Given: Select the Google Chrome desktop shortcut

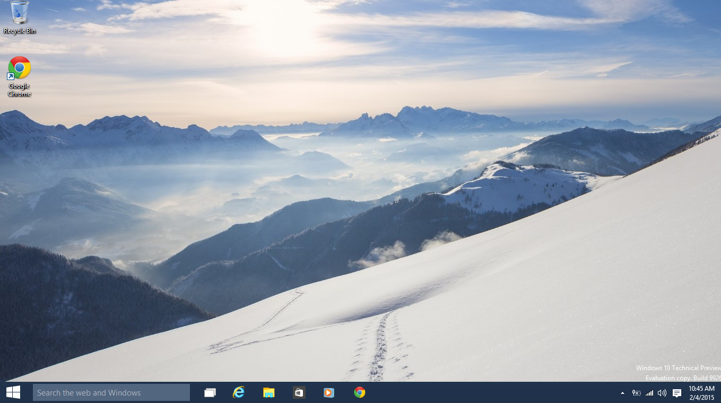Looking at the screenshot, I should 20,77.
